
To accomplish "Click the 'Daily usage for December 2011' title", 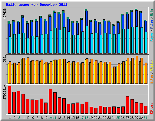I will pos(37,5).
